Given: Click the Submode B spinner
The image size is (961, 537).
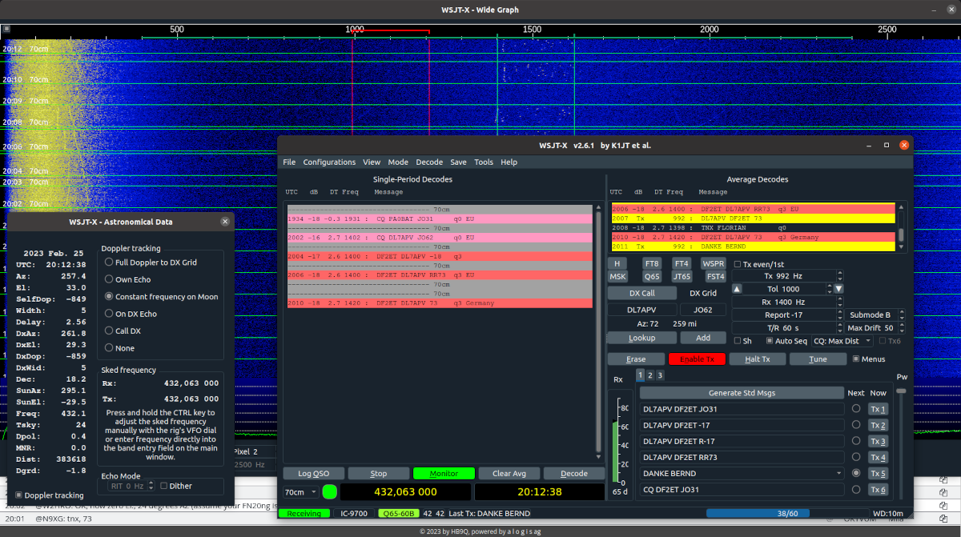Looking at the screenshot, I should [876, 315].
